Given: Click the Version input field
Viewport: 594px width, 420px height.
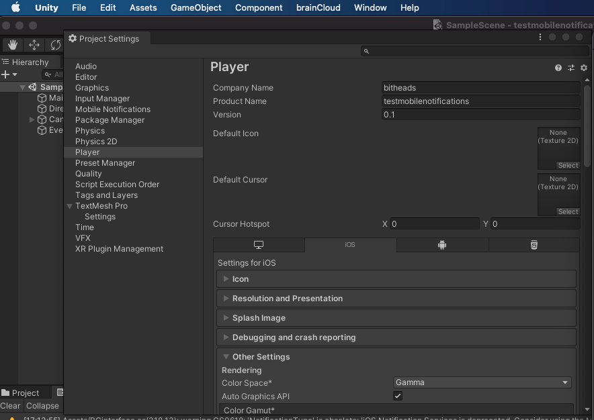Looking at the screenshot, I should click(480, 115).
